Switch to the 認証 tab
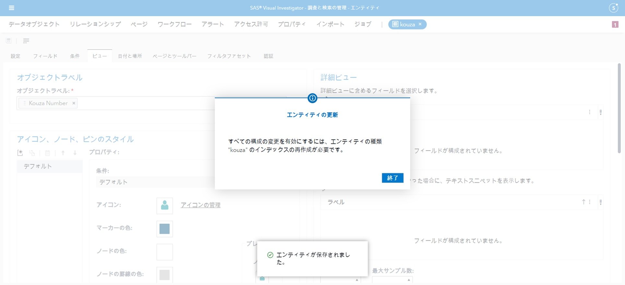This screenshot has height=285, width=625. pos(269,56)
